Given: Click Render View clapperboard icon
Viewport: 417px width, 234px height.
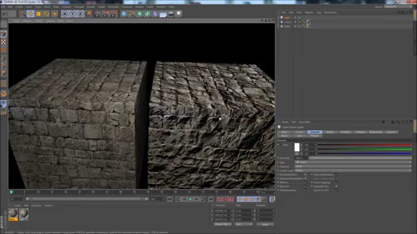Looking at the screenshot, I should point(98,14).
